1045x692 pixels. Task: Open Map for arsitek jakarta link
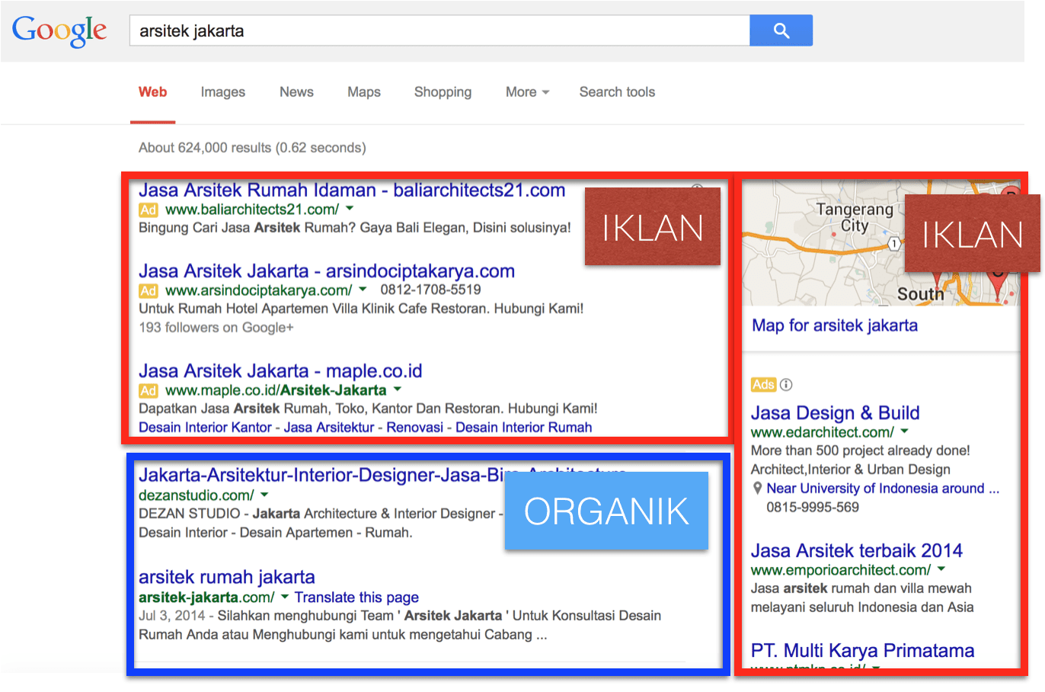(x=835, y=325)
